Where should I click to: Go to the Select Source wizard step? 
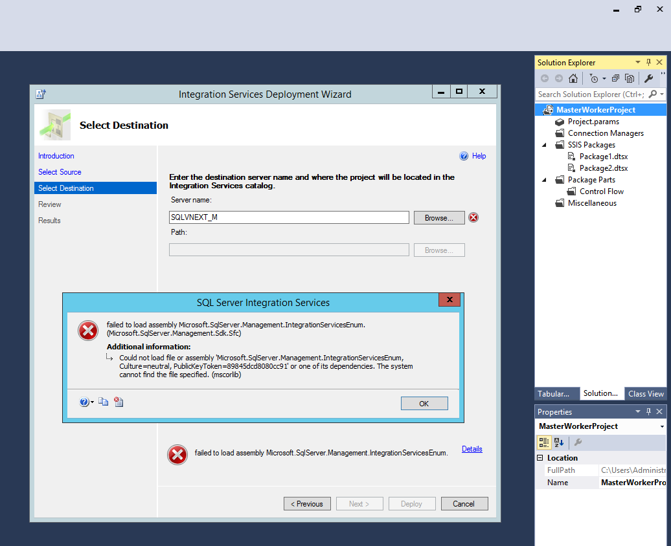(60, 172)
